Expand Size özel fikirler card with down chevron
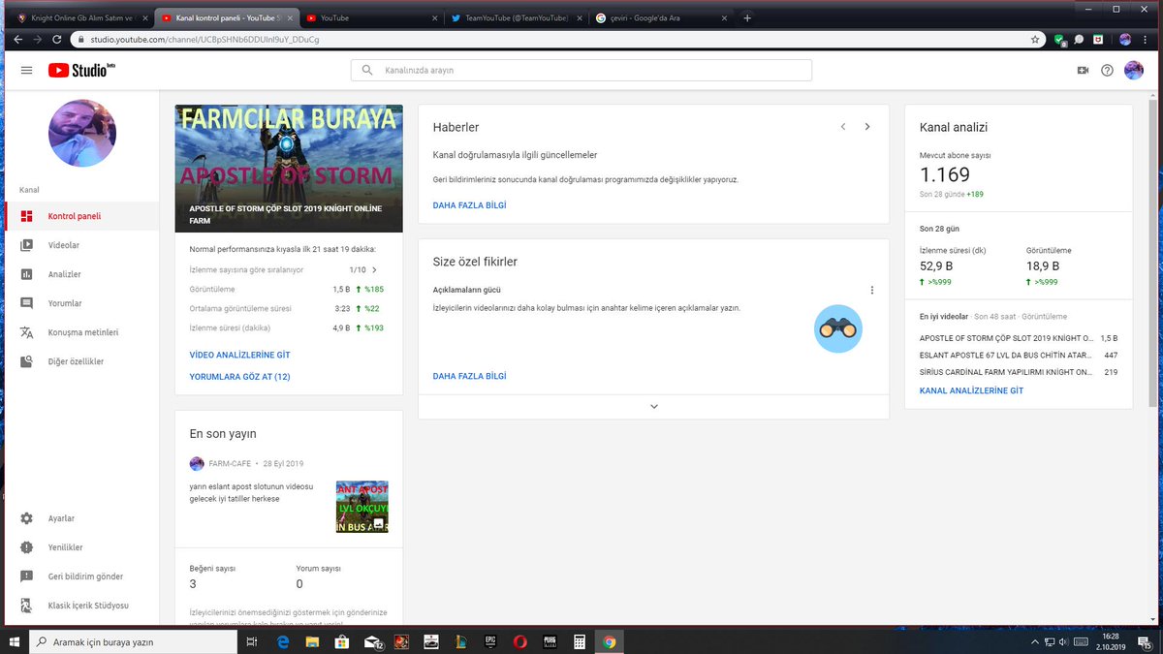The height and width of the screenshot is (654, 1163). tap(654, 406)
